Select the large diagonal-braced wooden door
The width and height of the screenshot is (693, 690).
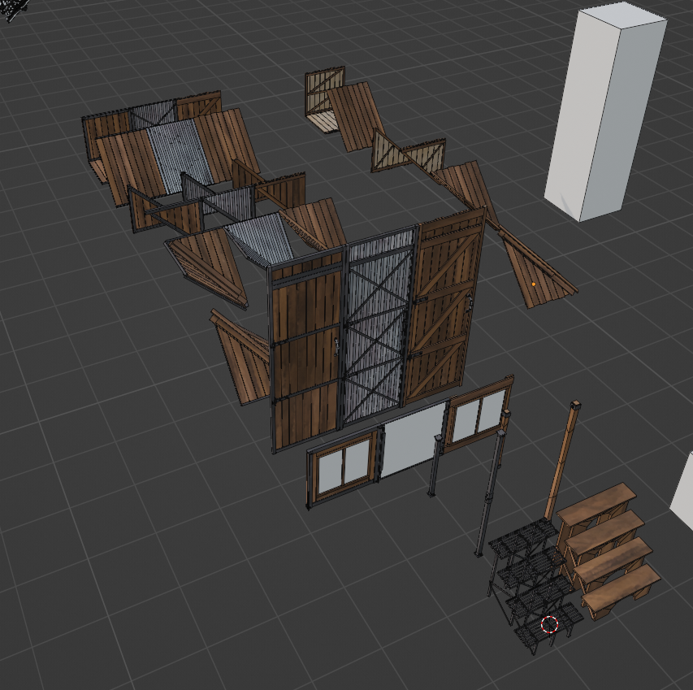pyautogui.click(x=444, y=305)
